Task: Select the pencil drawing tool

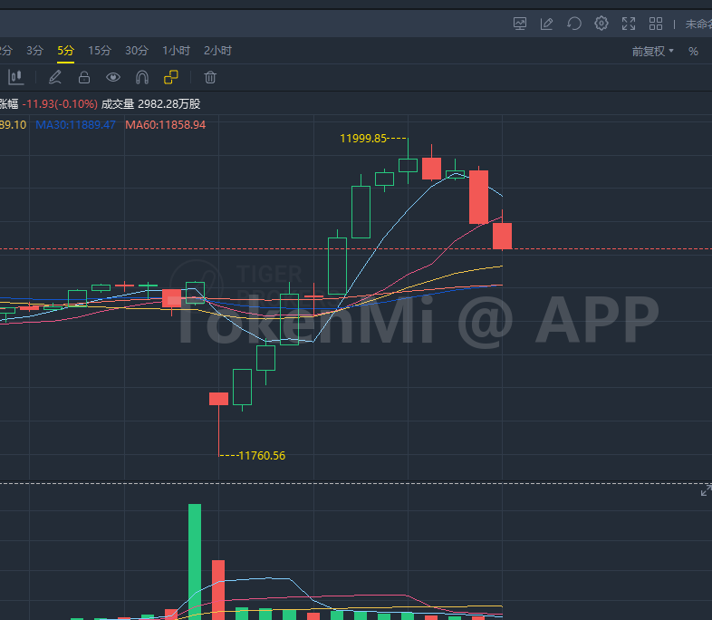Action: (55, 78)
